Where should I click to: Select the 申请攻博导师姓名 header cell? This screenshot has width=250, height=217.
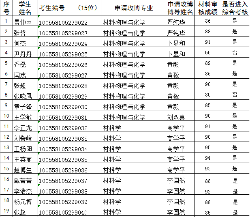pos(181,8)
